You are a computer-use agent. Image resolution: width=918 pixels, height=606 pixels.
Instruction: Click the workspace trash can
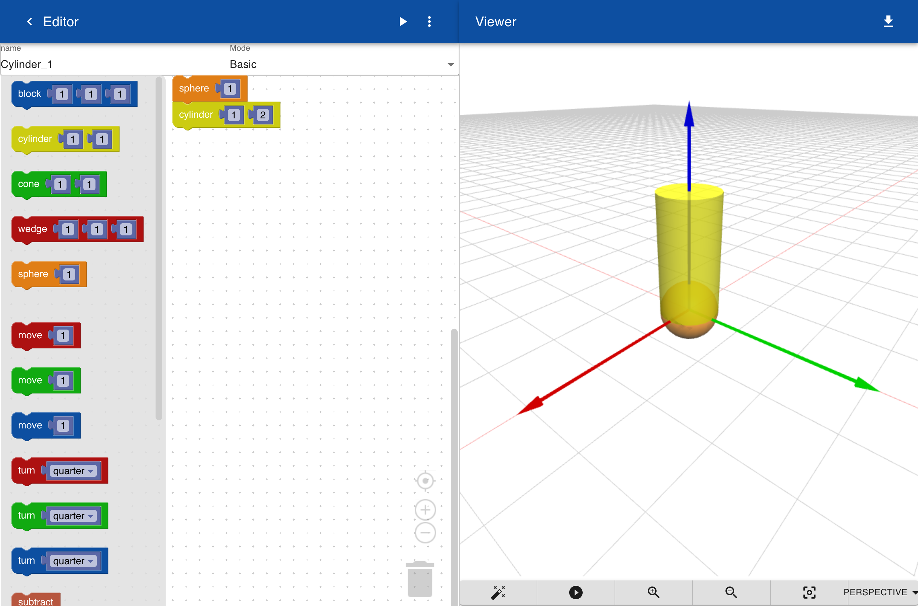click(420, 578)
